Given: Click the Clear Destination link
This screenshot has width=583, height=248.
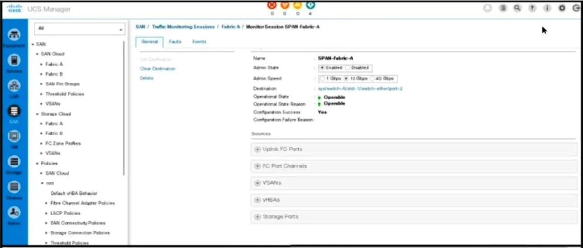Looking at the screenshot, I should 158,69.
